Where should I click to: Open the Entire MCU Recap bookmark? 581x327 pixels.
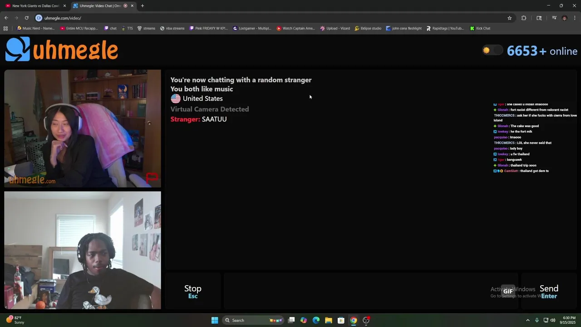tap(79, 28)
